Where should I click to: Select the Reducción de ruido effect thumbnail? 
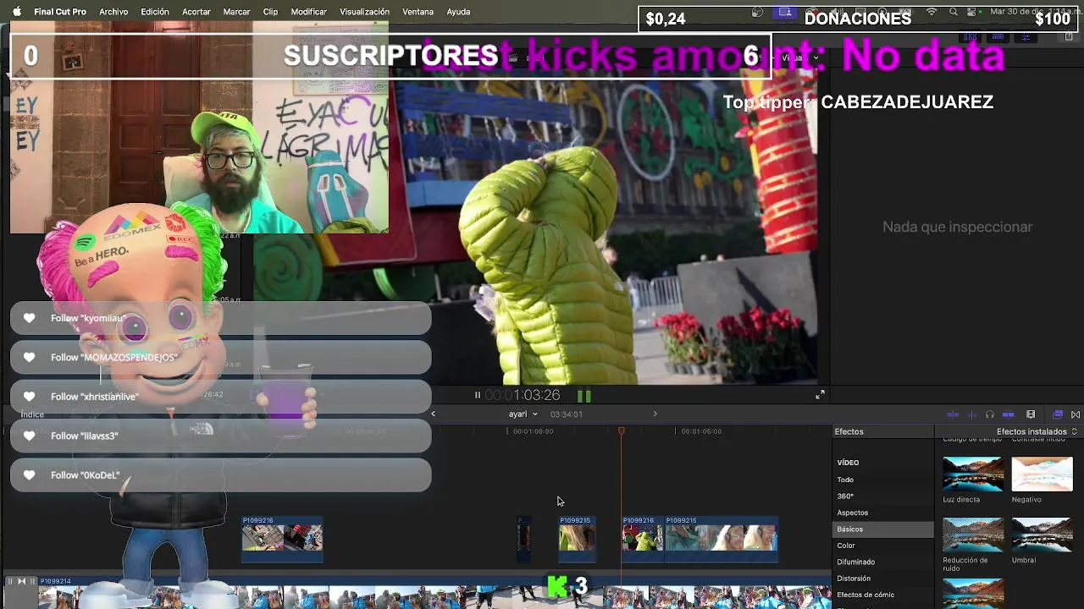pyautogui.click(x=973, y=535)
